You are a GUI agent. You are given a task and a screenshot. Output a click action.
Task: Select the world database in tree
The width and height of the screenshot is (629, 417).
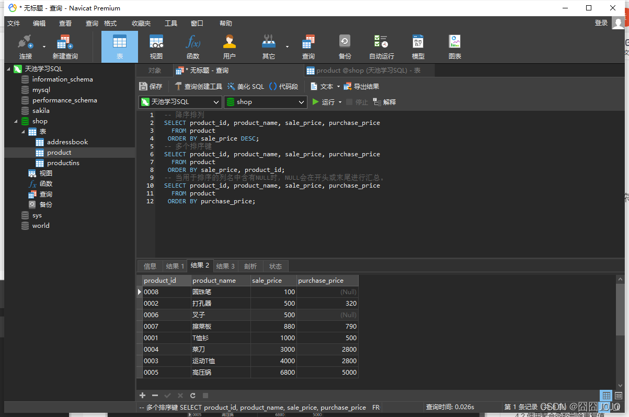(41, 226)
